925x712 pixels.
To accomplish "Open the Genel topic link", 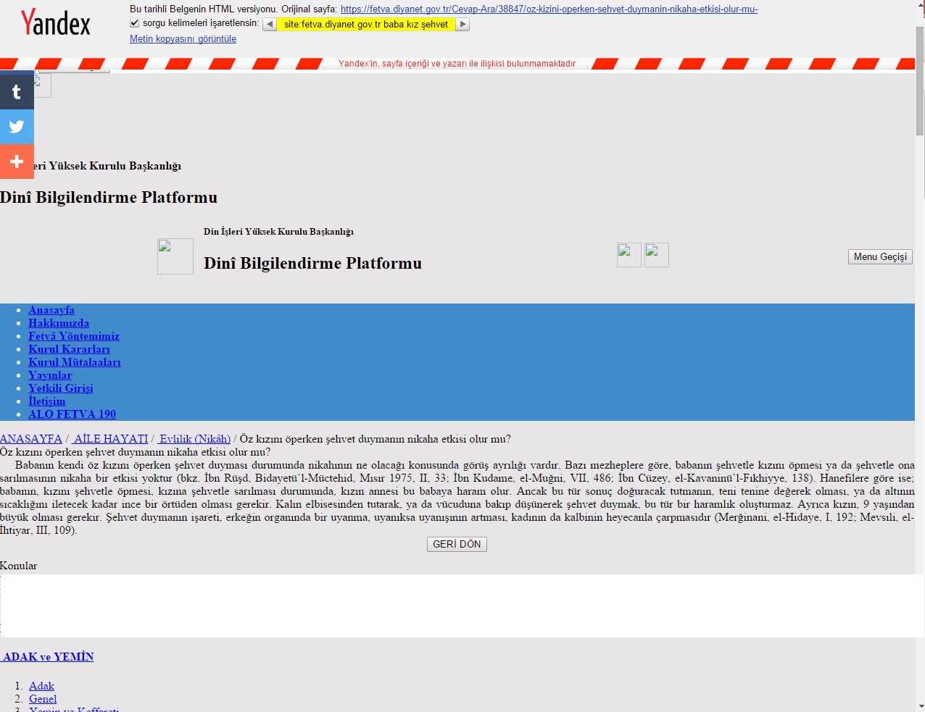I will pyautogui.click(x=43, y=699).
